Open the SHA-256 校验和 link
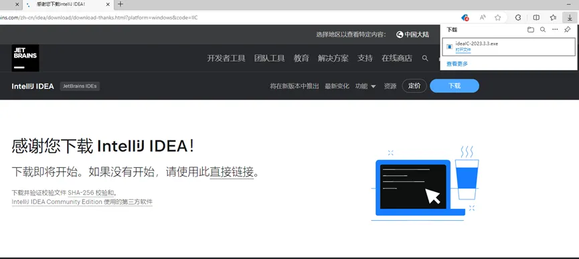The width and height of the screenshot is (579, 259). tap(92, 192)
